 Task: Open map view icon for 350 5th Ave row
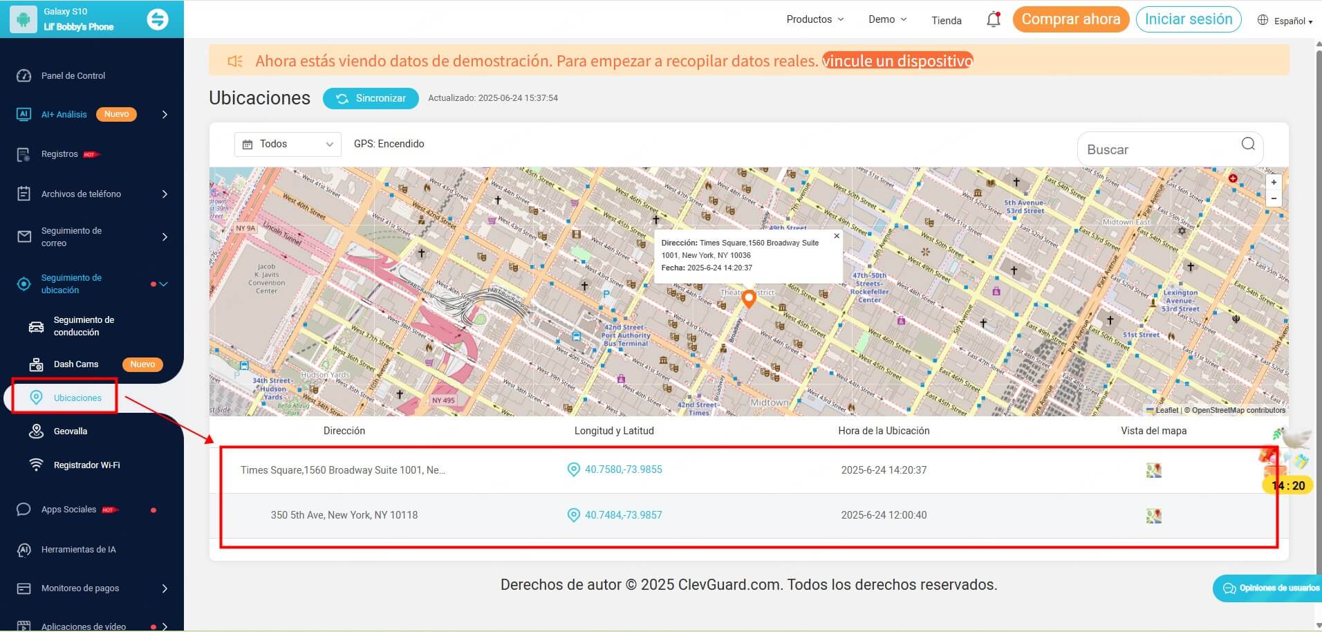1153,515
